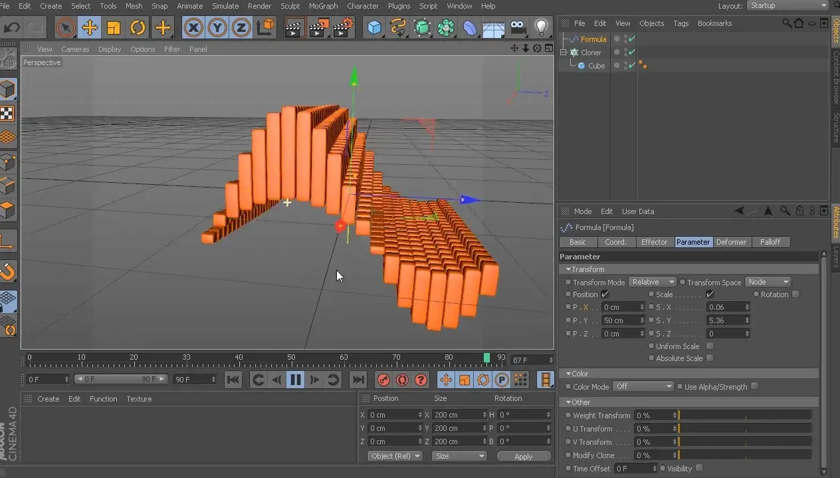Check the Absolute Scale option

[x=710, y=358]
